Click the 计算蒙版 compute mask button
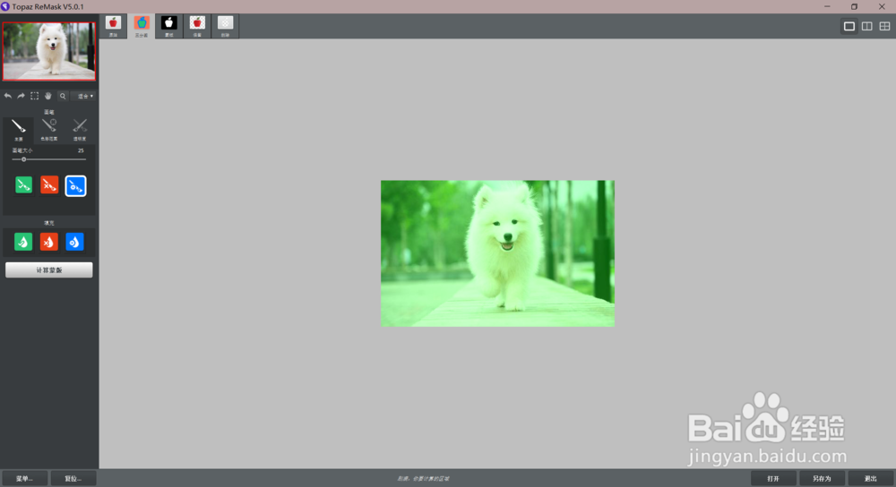Image resolution: width=896 pixels, height=487 pixels. 49,270
